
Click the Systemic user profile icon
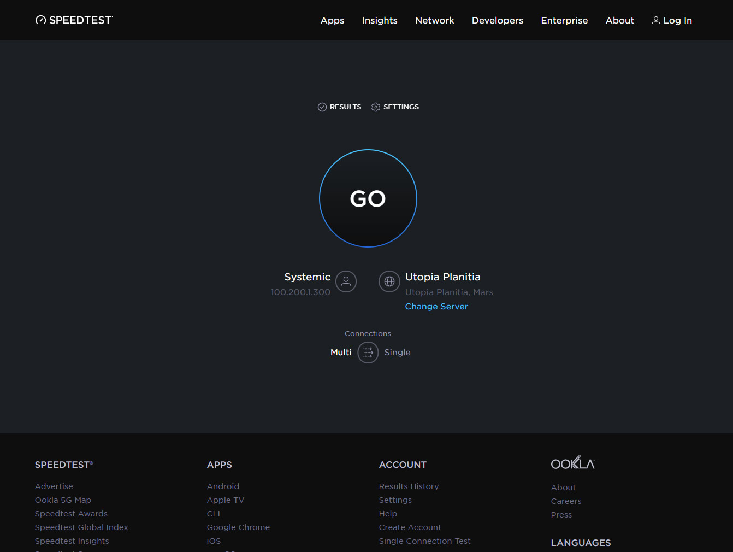tap(346, 281)
